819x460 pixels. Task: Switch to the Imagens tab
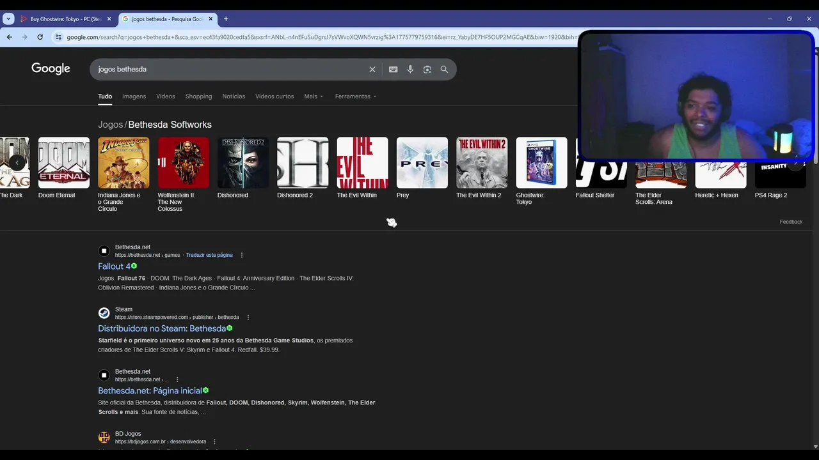coord(134,96)
